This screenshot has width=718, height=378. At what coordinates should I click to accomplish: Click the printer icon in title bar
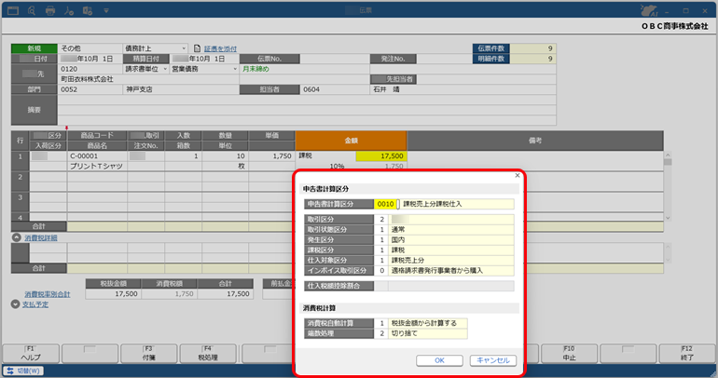50,10
